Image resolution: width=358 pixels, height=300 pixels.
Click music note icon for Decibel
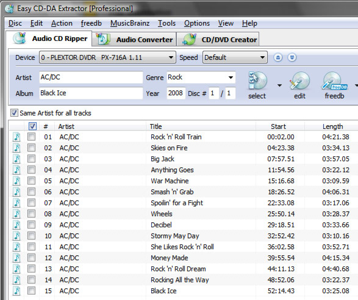point(16,225)
